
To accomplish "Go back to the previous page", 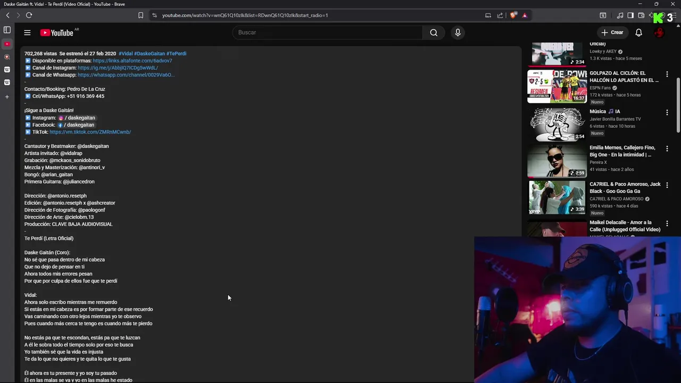I will point(7,15).
